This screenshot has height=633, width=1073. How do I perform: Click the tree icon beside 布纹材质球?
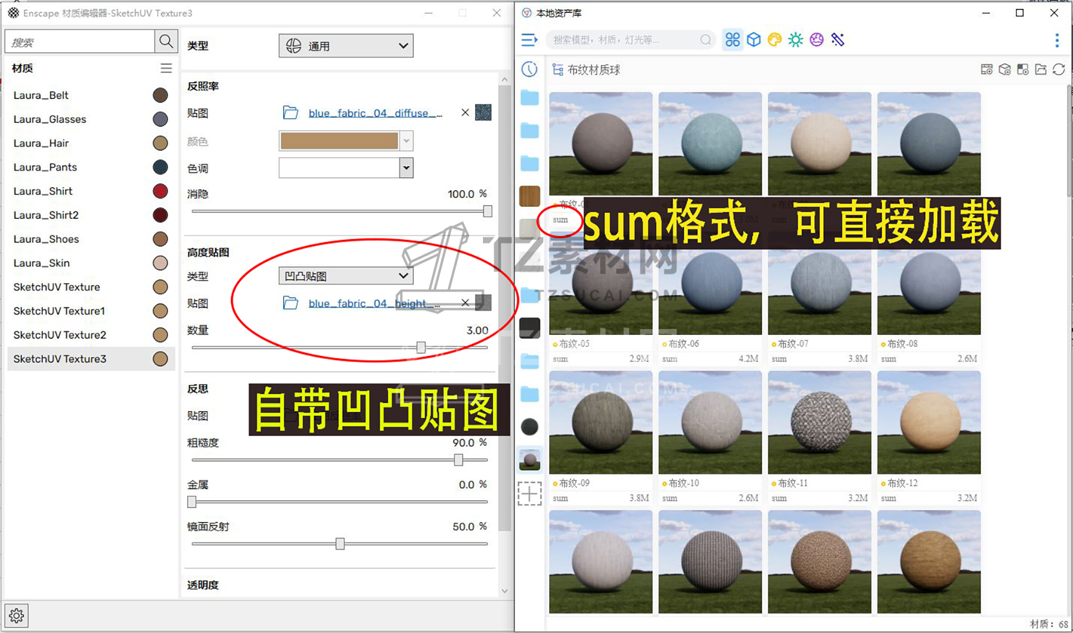coord(558,70)
